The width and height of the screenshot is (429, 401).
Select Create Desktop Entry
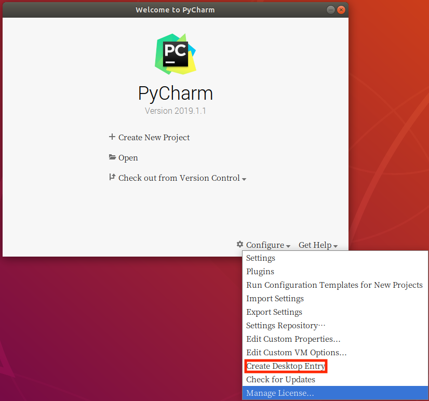click(335, 366)
